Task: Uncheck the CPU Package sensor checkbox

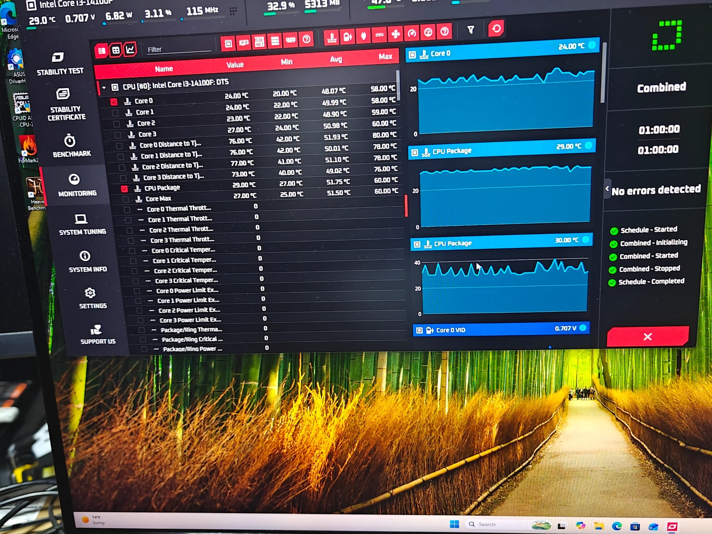Action: (x=124, y=189)
